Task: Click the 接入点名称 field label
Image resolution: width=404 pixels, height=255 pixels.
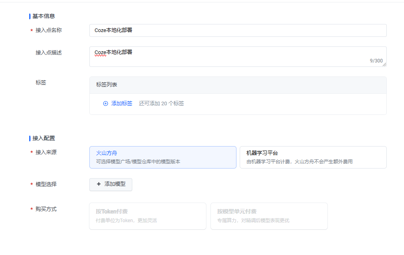Action: tap(49, 30)
